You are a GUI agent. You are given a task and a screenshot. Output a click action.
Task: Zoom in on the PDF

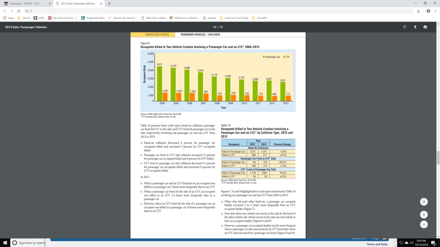(x=424, y=215)
